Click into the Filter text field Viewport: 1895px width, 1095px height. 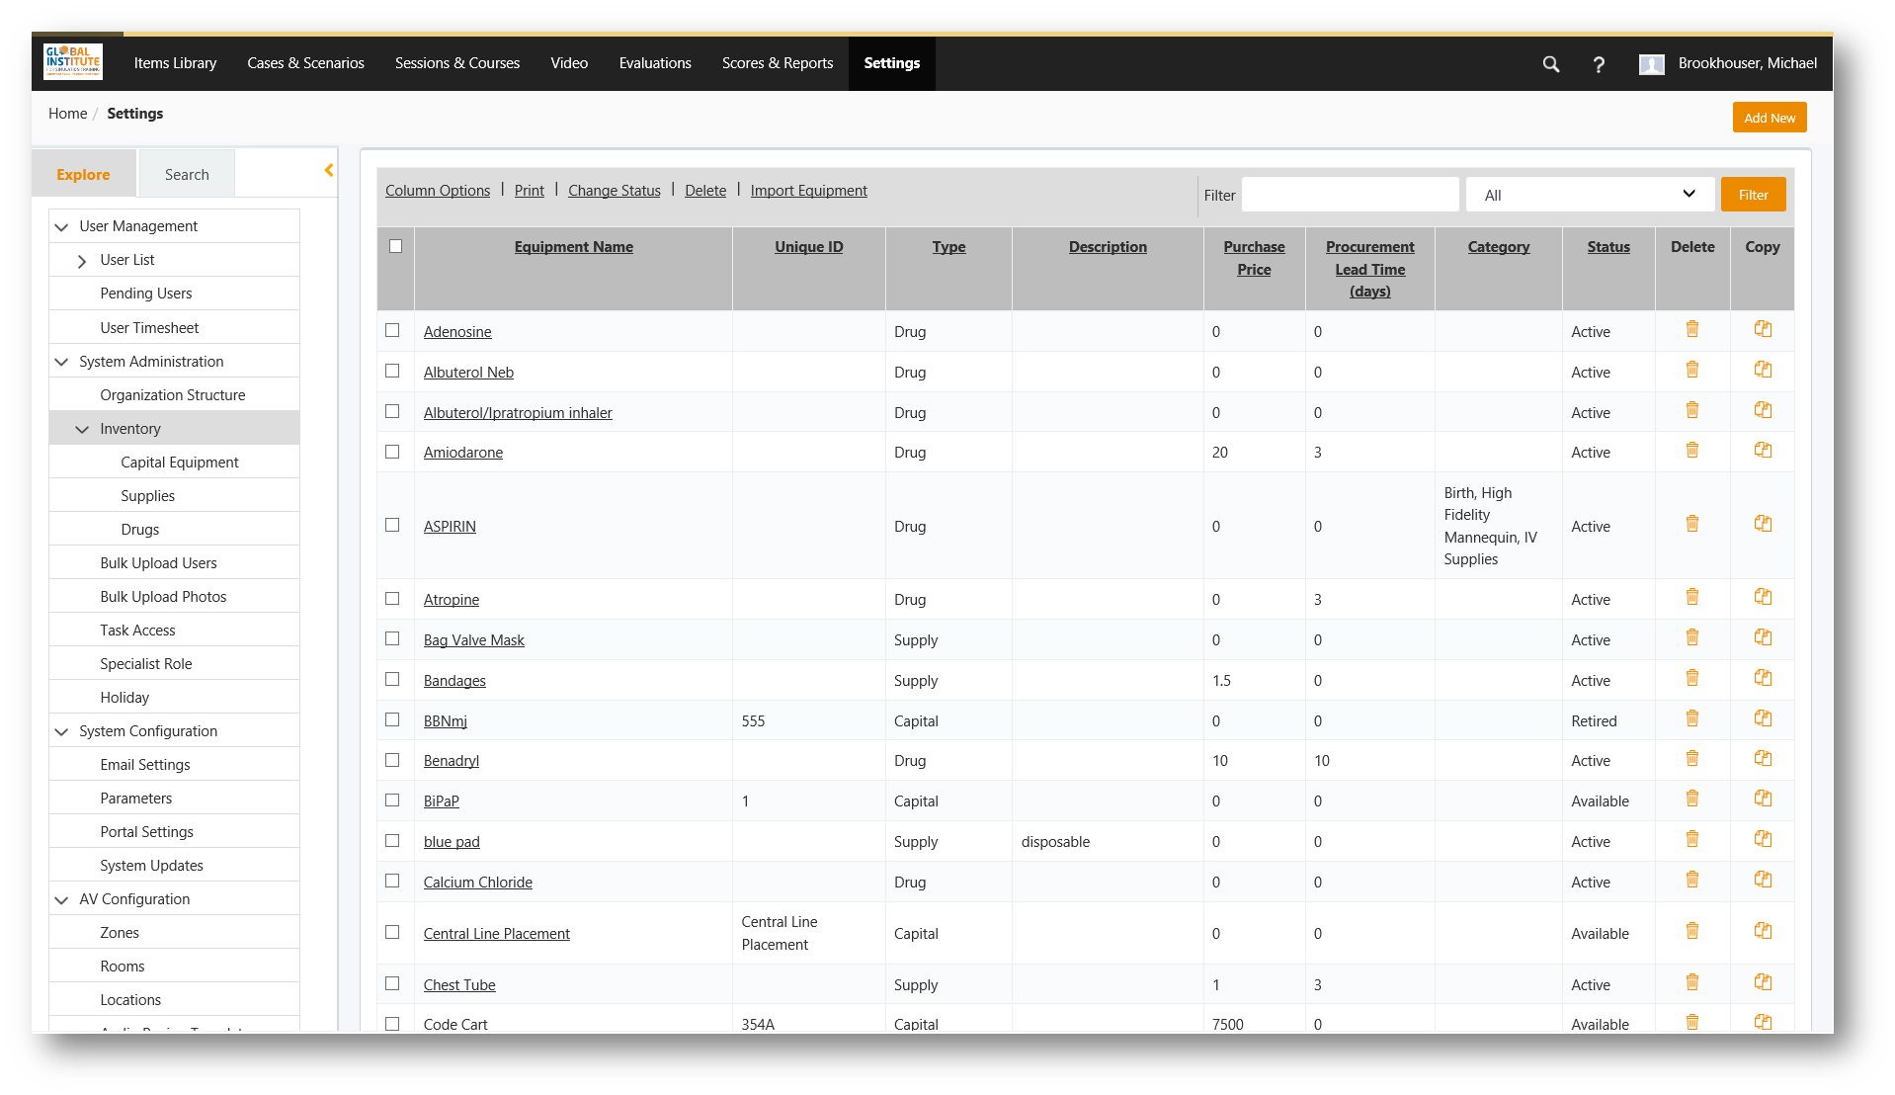coord(1350,195)
